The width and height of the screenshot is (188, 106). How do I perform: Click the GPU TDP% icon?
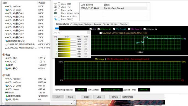(6, 99)
